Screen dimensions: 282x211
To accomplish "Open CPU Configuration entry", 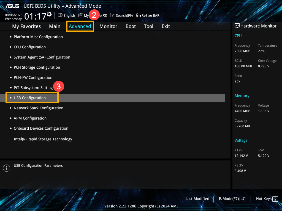I will tap(30, 47).
